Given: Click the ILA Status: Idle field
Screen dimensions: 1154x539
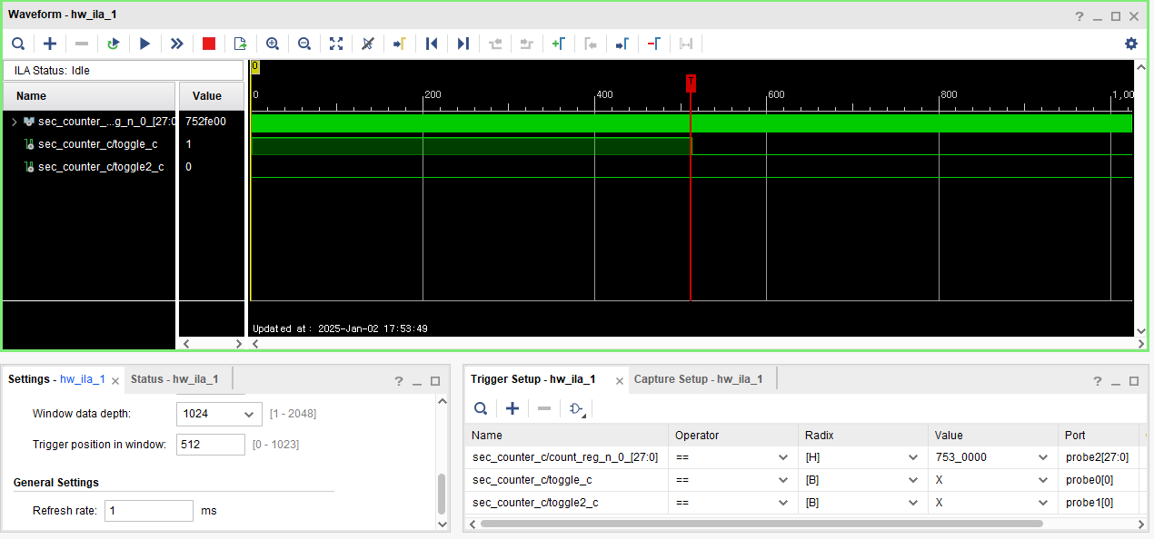Looking at the screenshot, I should point(124,70).
